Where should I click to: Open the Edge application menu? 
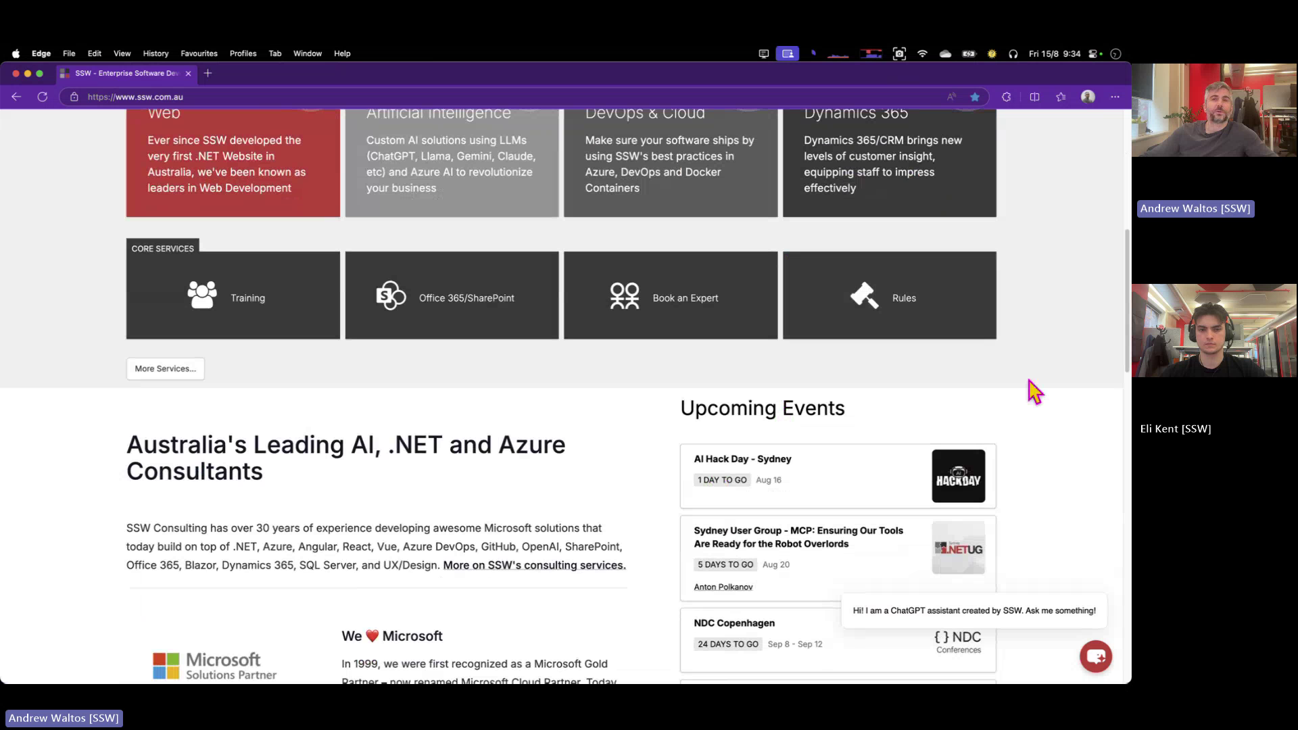pos(41,53)
